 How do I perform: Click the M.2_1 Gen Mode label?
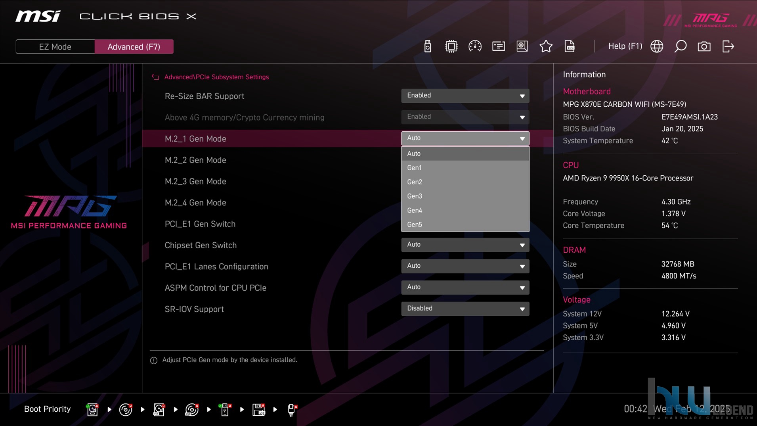point(195,139)
